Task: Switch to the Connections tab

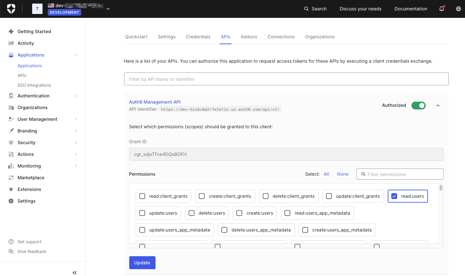Action: 281,37
